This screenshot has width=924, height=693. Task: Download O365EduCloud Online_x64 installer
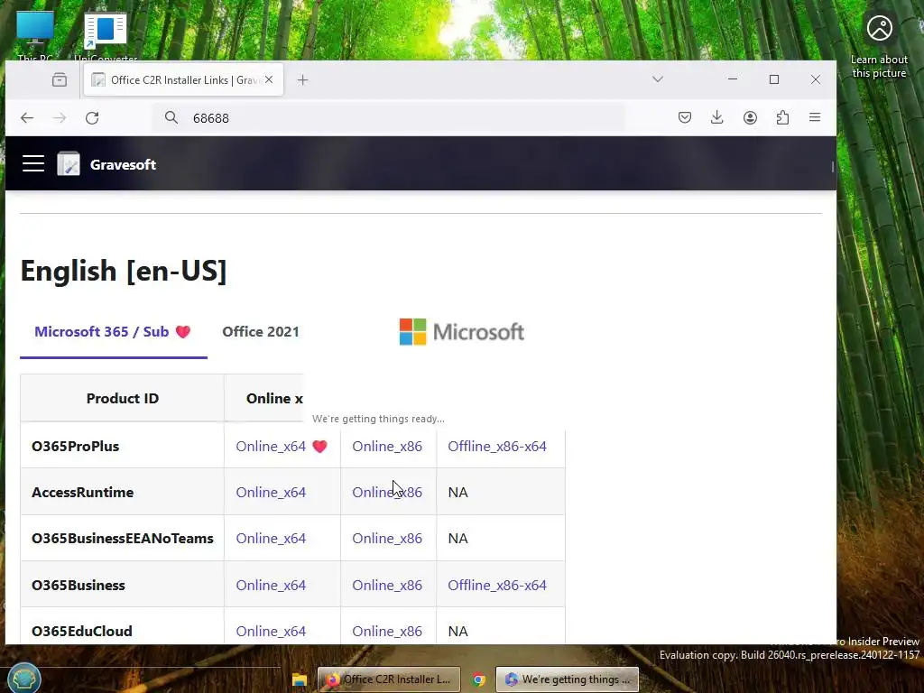pyautogui.click(x=271, y=631)
